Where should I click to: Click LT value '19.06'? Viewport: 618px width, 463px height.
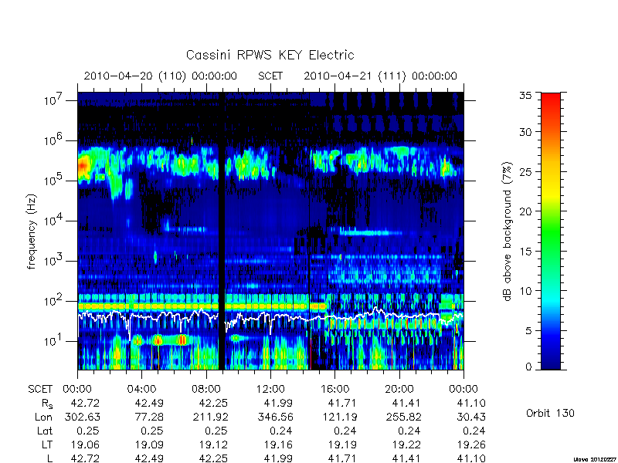coord(85,445)
